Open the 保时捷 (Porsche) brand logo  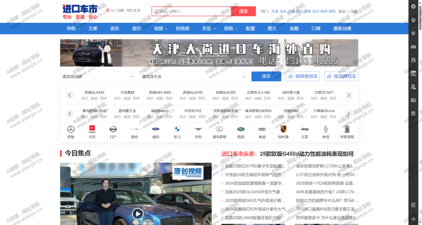click(284, 129)
